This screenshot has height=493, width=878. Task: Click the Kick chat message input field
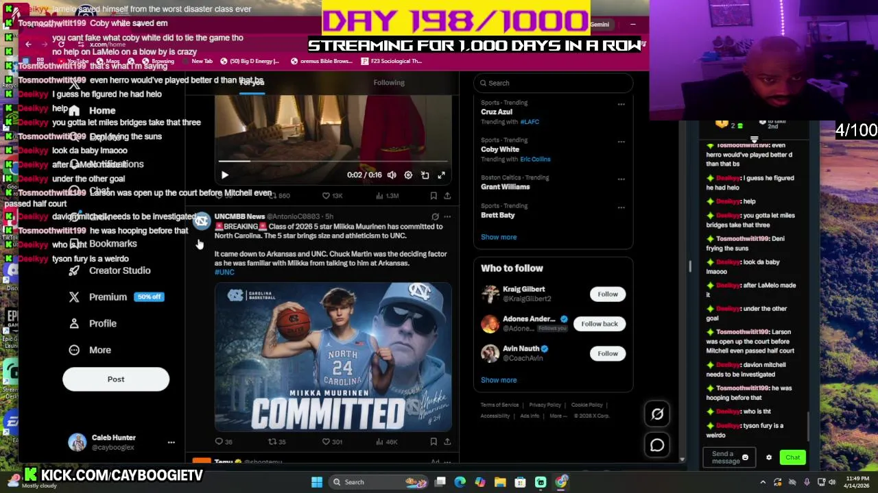point(728,457)
